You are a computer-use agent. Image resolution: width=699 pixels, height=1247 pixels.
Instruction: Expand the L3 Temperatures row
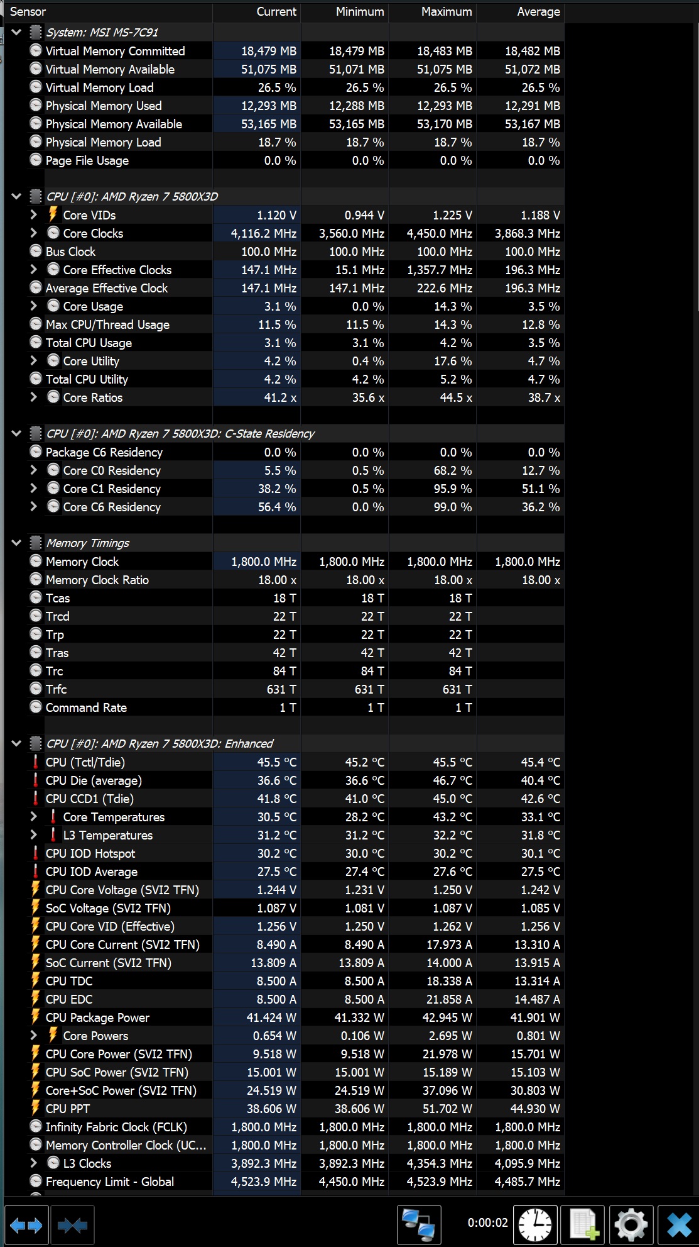point(34,835)
